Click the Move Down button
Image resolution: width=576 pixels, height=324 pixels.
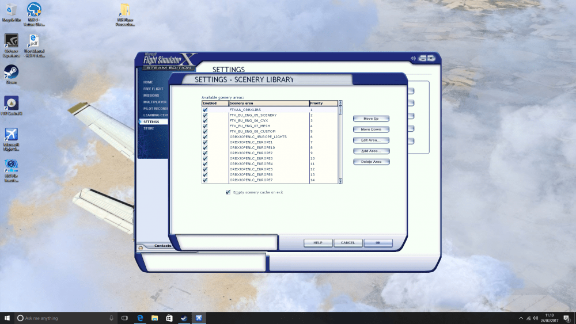coord(371,129)
